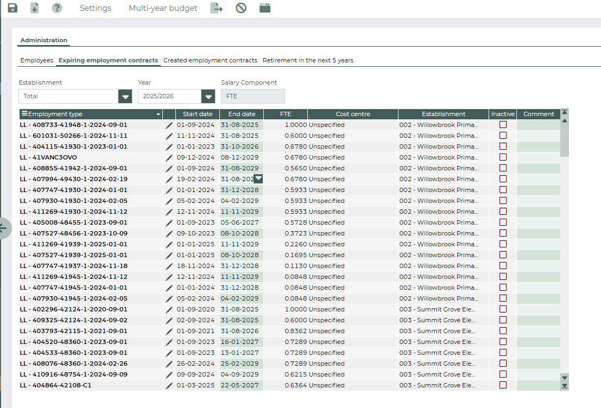Click the pencil icon for LL - 411269-41939-1-2025-01-01
Image resolution: width=601 pixels, height=408 pixels.
click(x=169, y=244)
